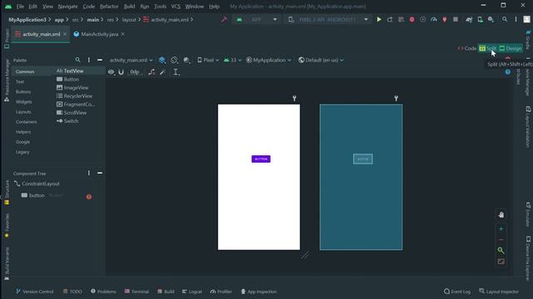Open the Default (en-us) locale dropdown
The height and width of the screenshot is (299, 533).
321,60
